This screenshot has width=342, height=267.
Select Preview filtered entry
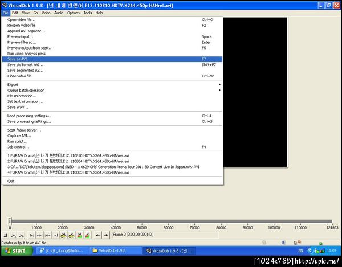pyautogui.click(x=112, y=43)
